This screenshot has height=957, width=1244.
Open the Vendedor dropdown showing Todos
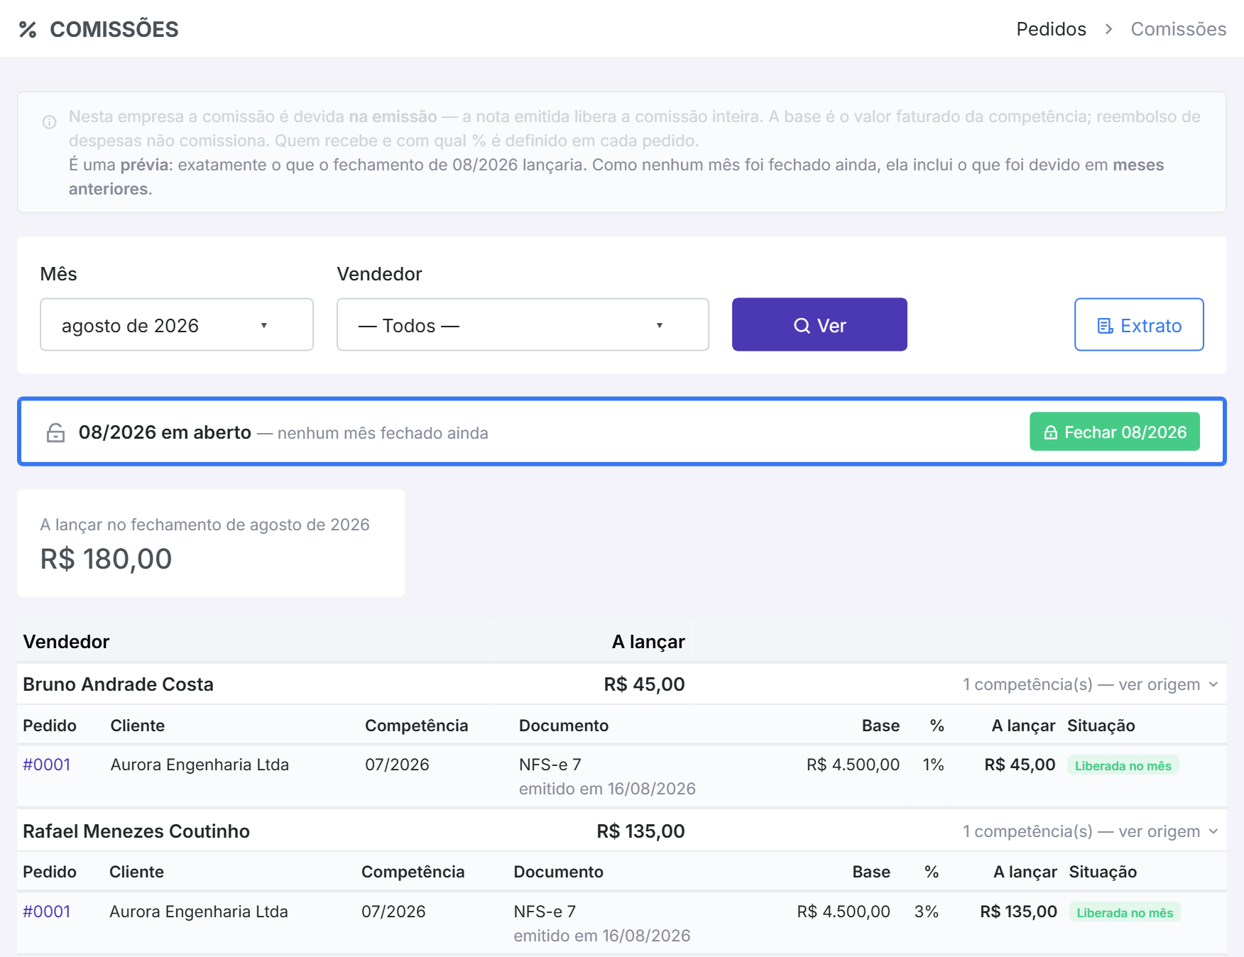(523, 324)
